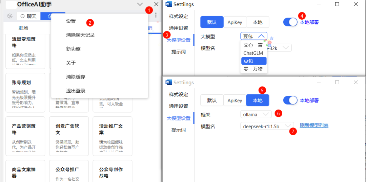Open the 公众号创作战略 template card

[x=113, y=171]
